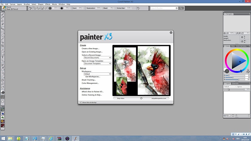Select the Shape Selection tool
This screenshot has height=141, width=251.
pos(3,60)
